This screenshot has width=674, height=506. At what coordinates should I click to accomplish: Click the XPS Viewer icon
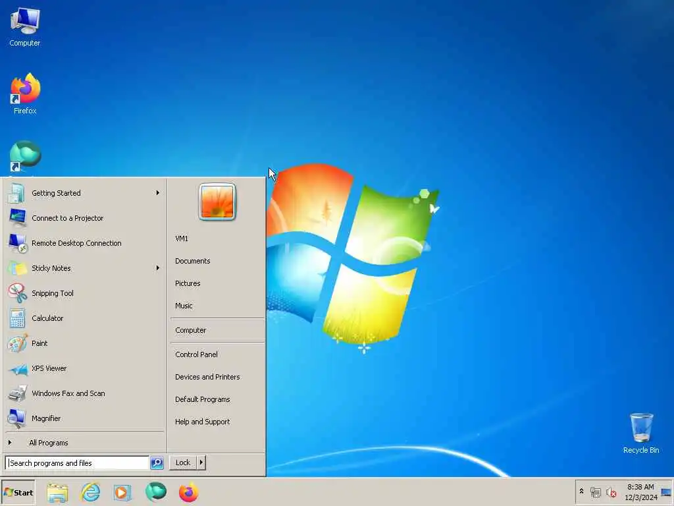click(x=18, y=369)
